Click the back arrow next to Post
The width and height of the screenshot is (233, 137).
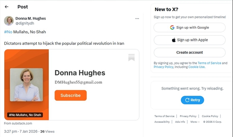(x=6, y=7)
